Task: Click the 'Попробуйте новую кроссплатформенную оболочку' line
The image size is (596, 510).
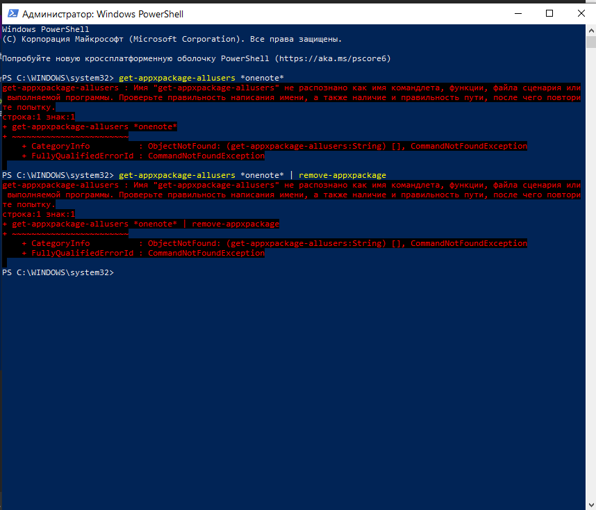Action: click(x=196, y=58)
